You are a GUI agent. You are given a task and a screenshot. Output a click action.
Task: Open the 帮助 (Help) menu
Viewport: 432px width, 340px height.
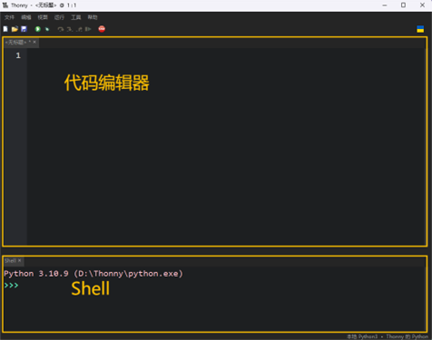click(x=93, y=17)
